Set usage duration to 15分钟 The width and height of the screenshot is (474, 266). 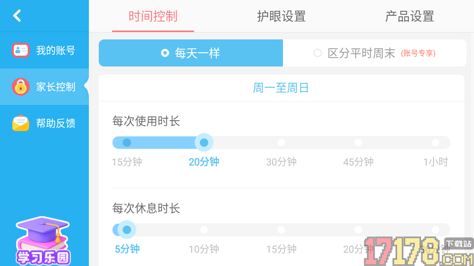tap(127, 143)
